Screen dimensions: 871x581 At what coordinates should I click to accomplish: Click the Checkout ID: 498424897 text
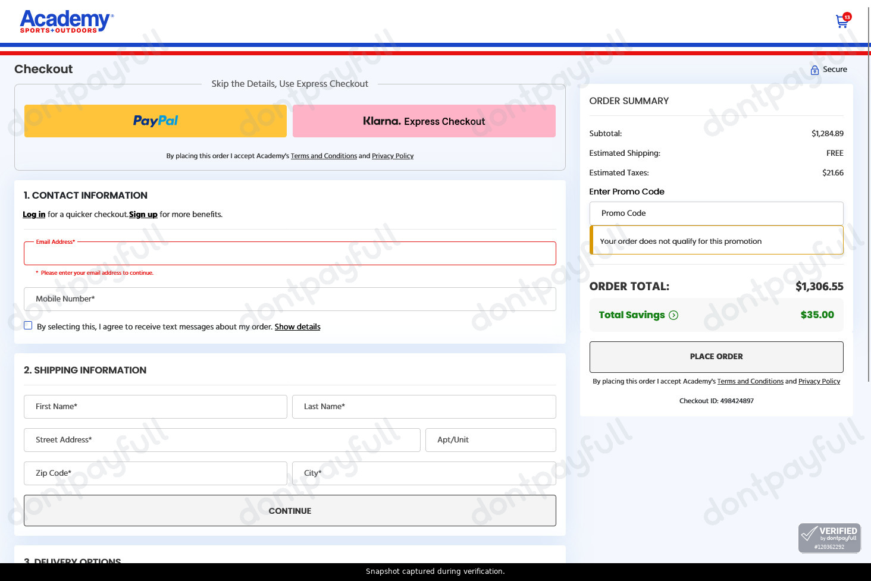coord(716,401)
